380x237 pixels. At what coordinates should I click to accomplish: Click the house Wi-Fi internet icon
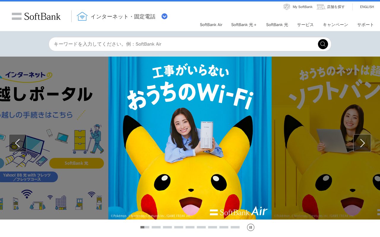click(x=82, y=16)
